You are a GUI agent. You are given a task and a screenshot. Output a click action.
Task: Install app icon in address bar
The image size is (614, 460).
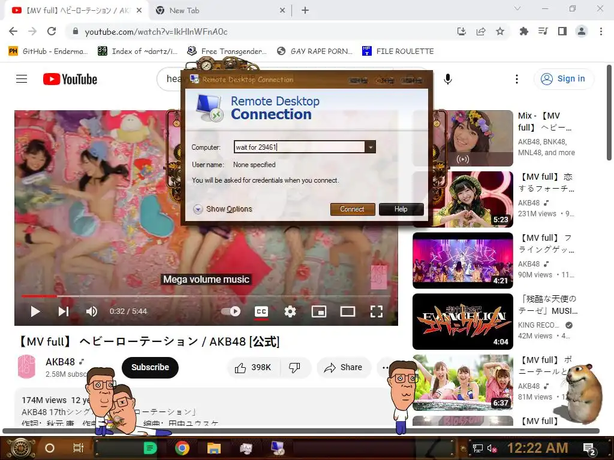[462, 31]
